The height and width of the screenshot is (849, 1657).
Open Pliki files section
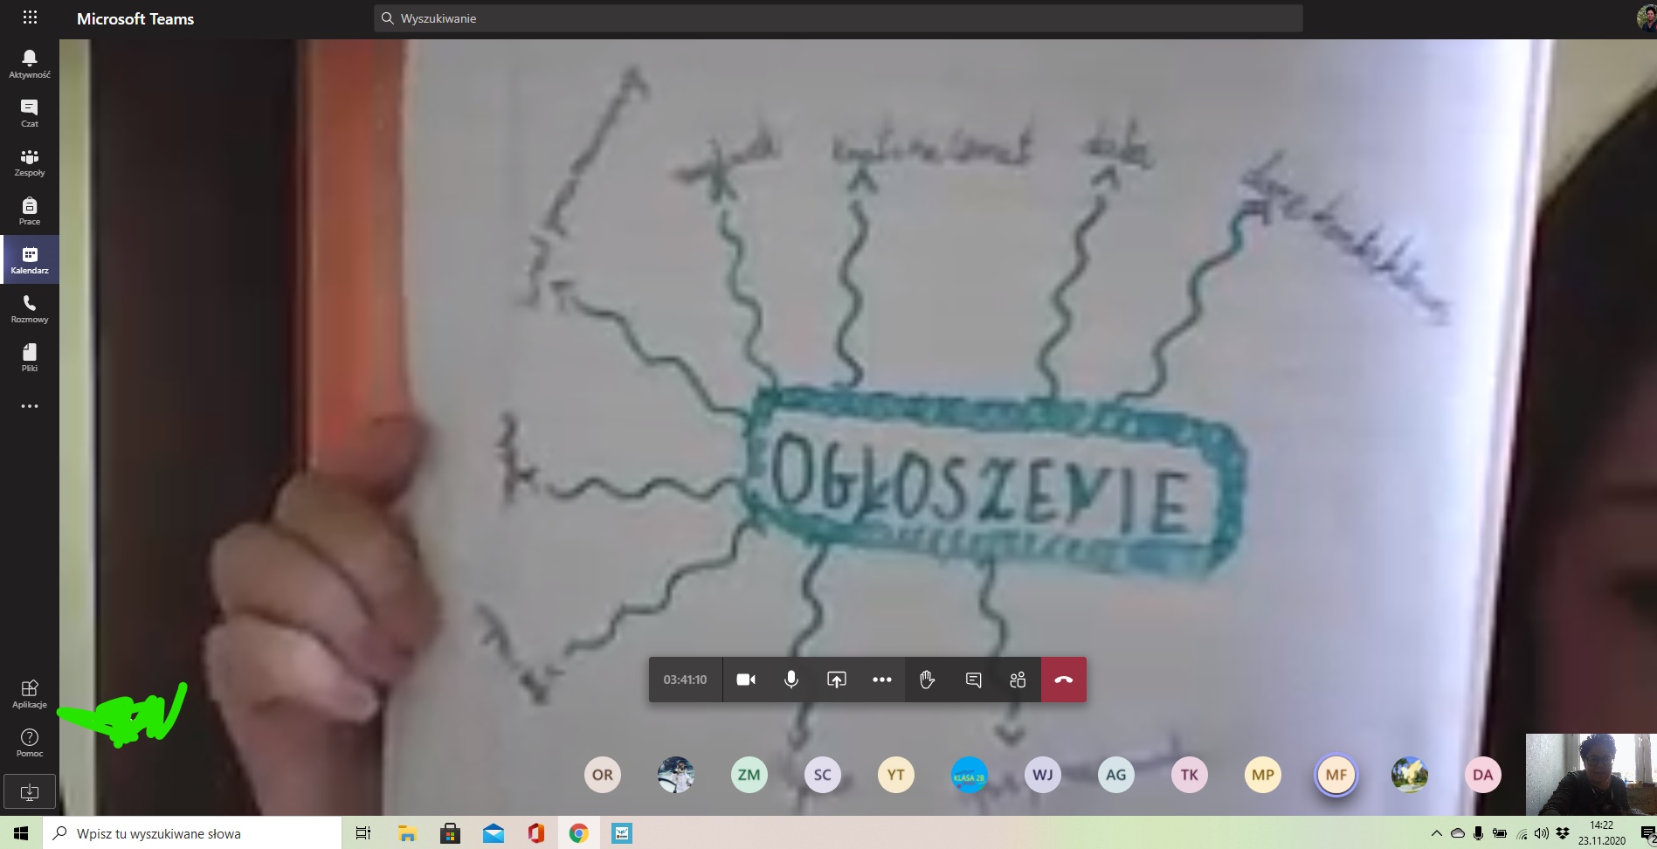click(x=30, y=357)
